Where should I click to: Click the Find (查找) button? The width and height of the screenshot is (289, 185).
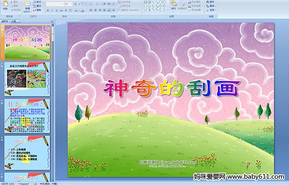[x=210, y=2]
